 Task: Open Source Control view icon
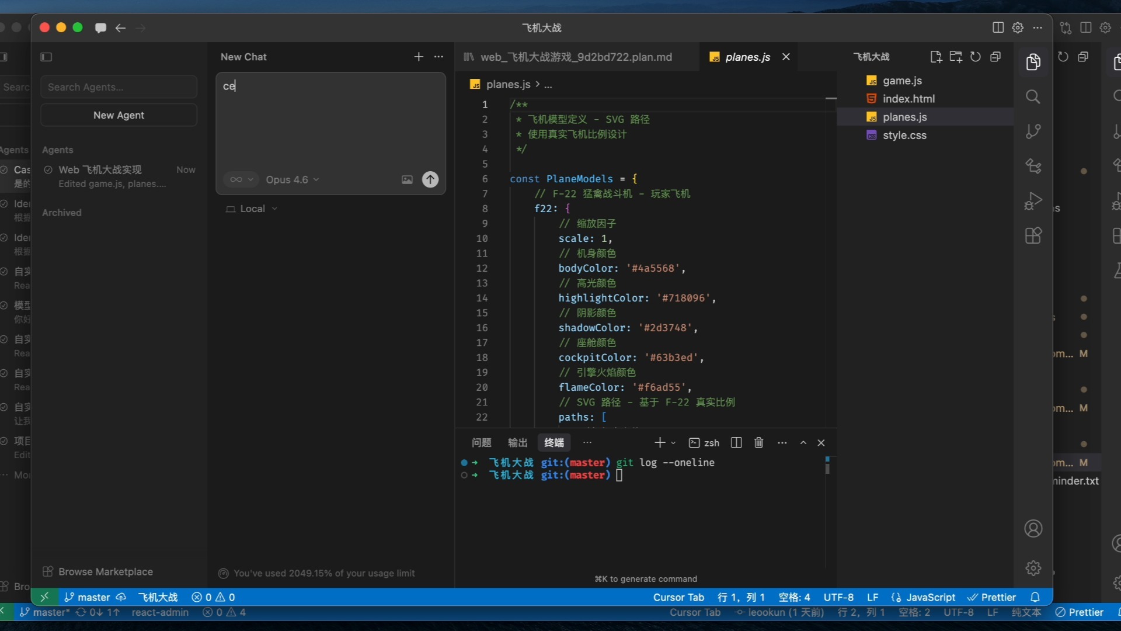tap(1033, 131)
